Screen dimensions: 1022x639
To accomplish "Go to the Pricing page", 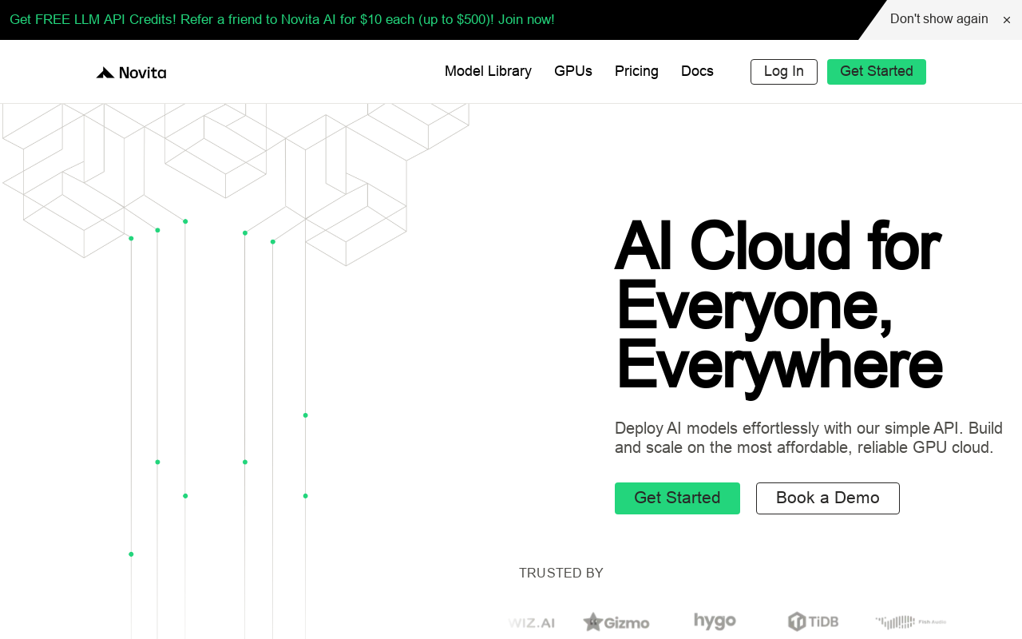I will (x=636, y=71).
